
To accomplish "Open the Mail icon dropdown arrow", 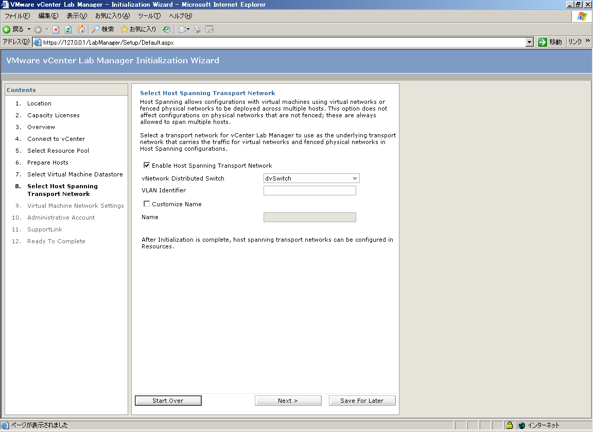I will 188,29.
